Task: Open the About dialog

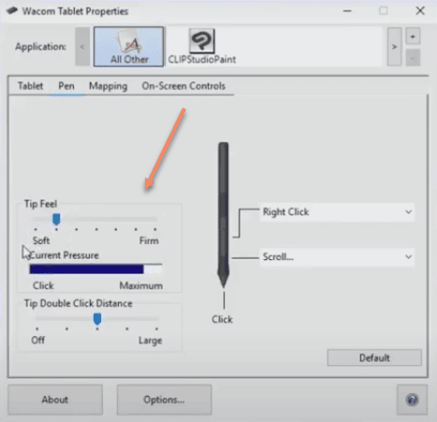Action: click(x=55, y=400)
